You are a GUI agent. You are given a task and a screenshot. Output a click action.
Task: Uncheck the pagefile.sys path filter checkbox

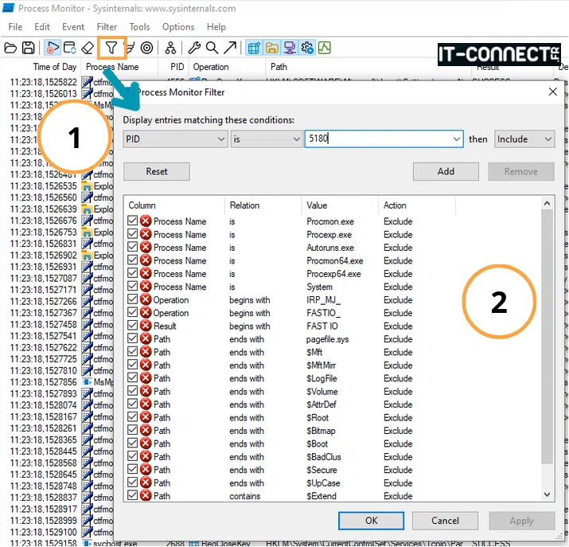click(x=133, y=339)
